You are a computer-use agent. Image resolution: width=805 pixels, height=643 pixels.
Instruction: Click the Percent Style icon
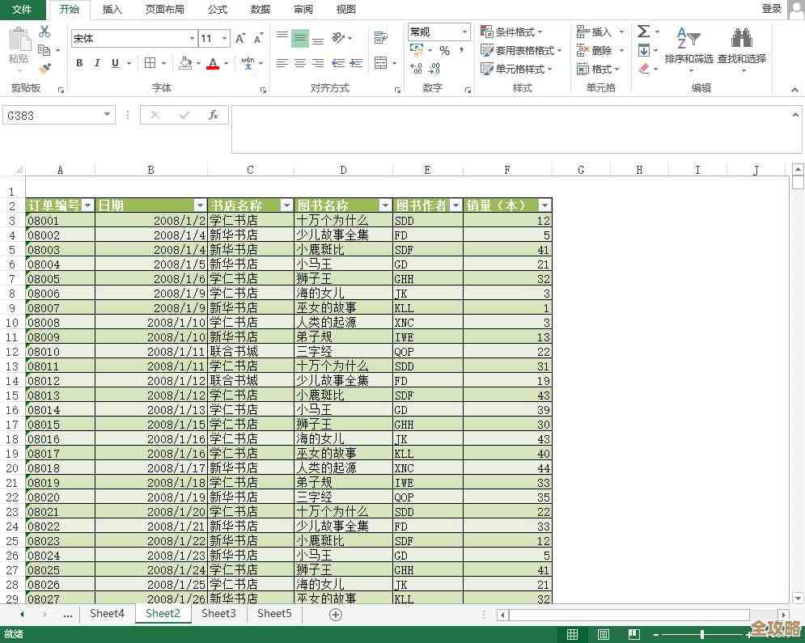[x=444, y=51]
